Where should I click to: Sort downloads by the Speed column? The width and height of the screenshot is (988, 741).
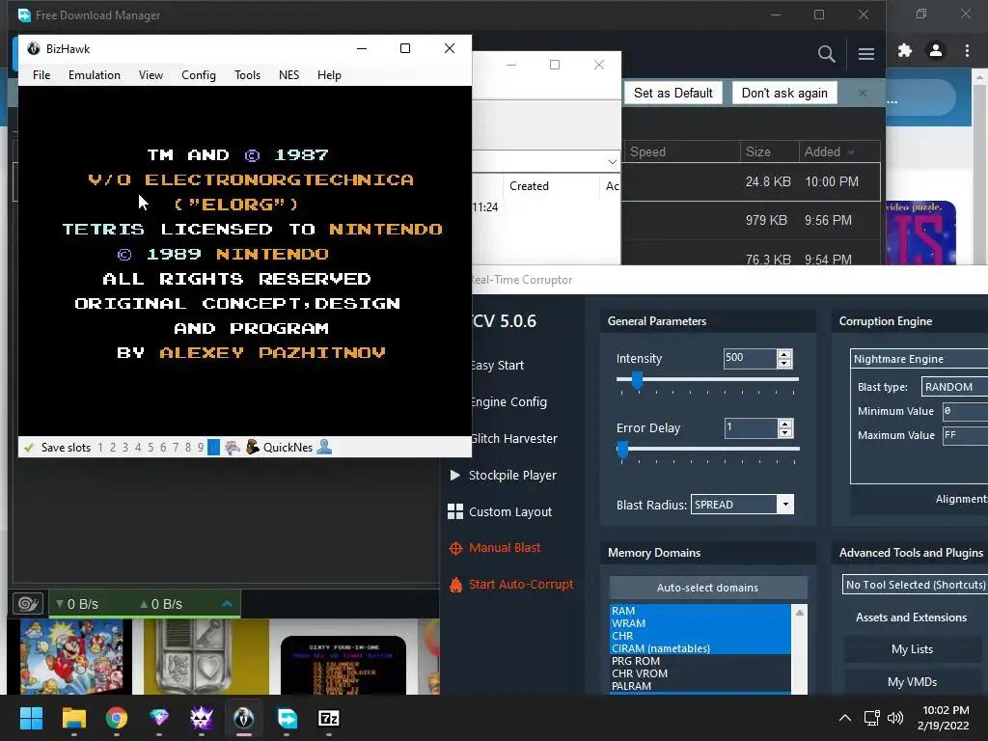[682, 151]
